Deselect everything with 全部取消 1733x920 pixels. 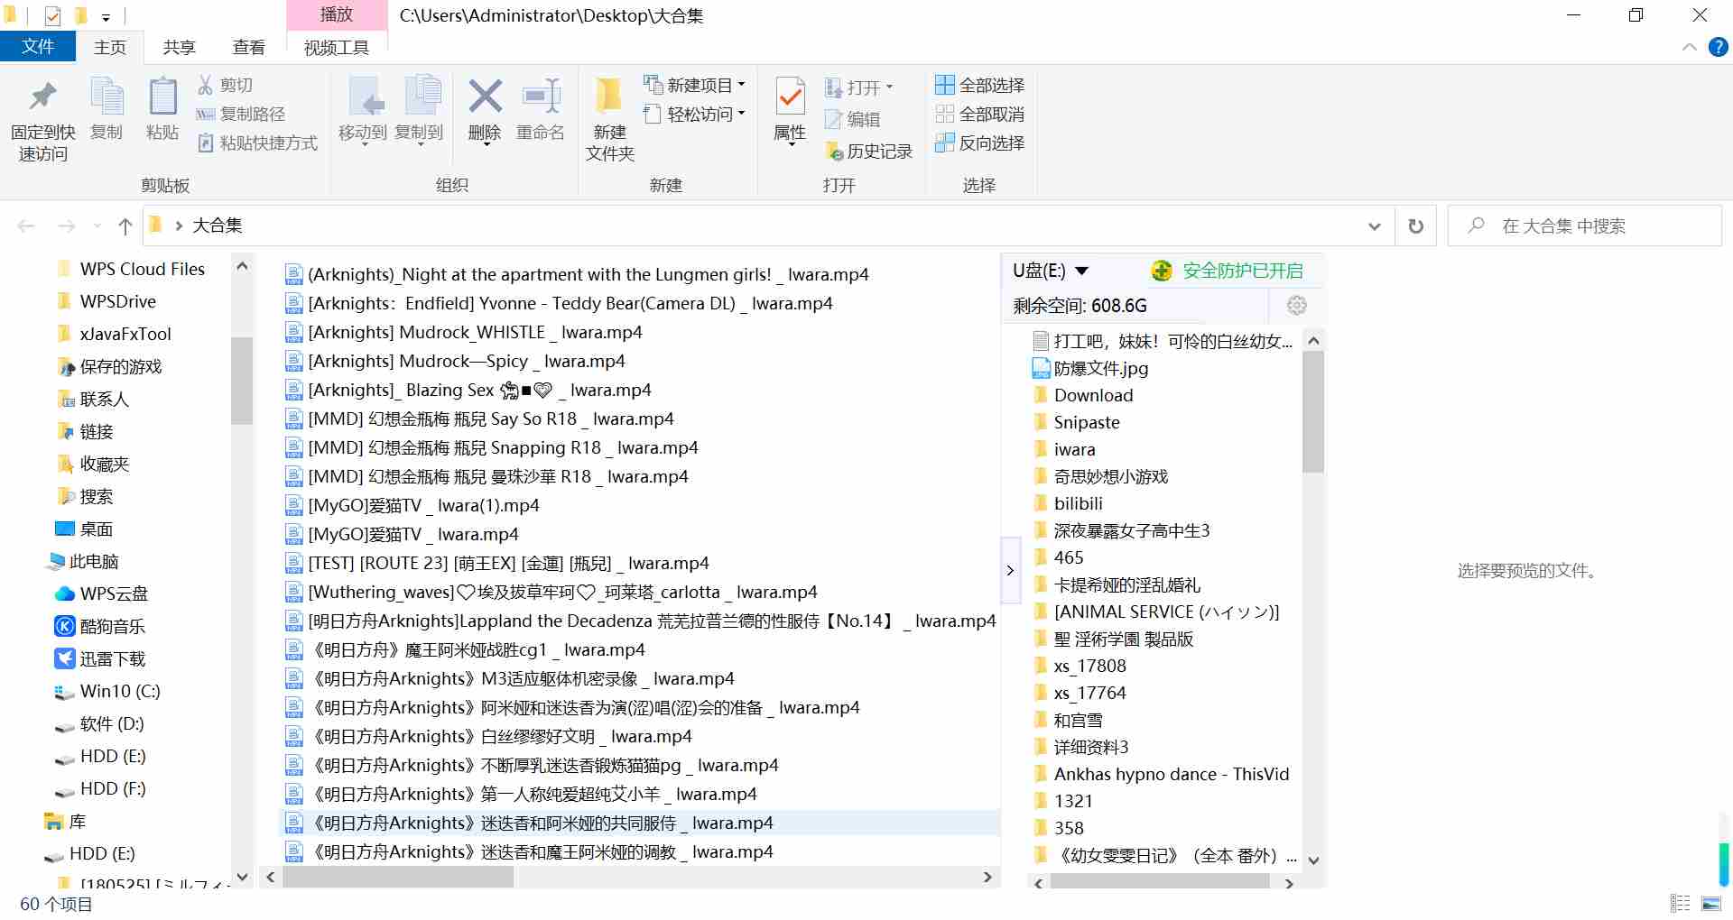tap(979, 114)
